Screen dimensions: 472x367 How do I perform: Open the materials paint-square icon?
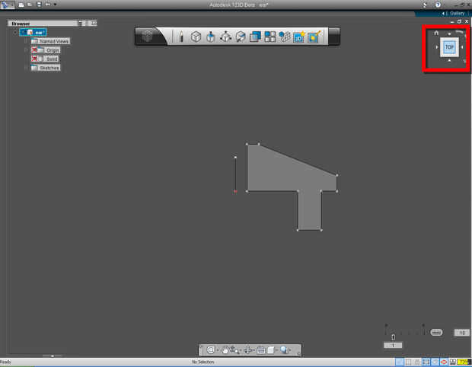pyautogui.click(x=314, y=37)
